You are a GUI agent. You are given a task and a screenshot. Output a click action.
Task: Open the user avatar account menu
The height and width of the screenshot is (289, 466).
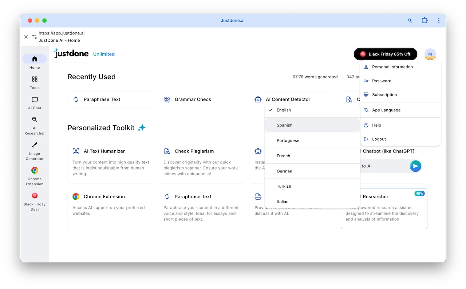pyautogui.click(x=430, y=54)
